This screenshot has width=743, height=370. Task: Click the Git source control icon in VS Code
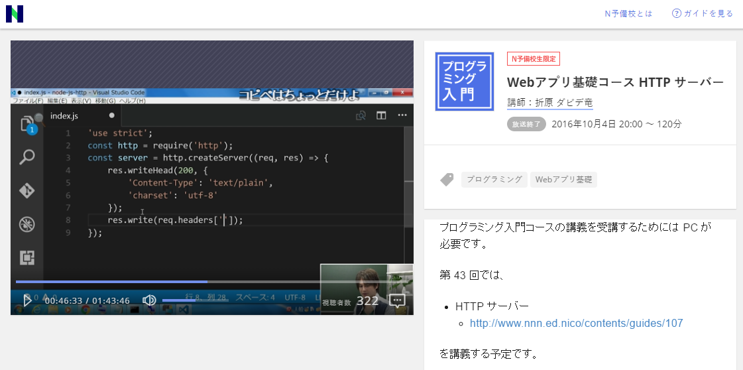click(x=27, y=190)
